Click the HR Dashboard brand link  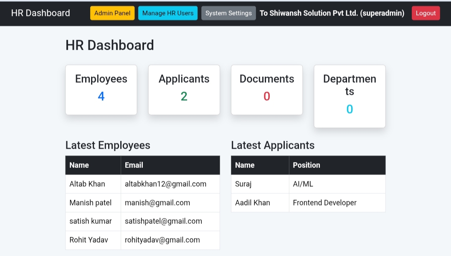coord(41,13)
